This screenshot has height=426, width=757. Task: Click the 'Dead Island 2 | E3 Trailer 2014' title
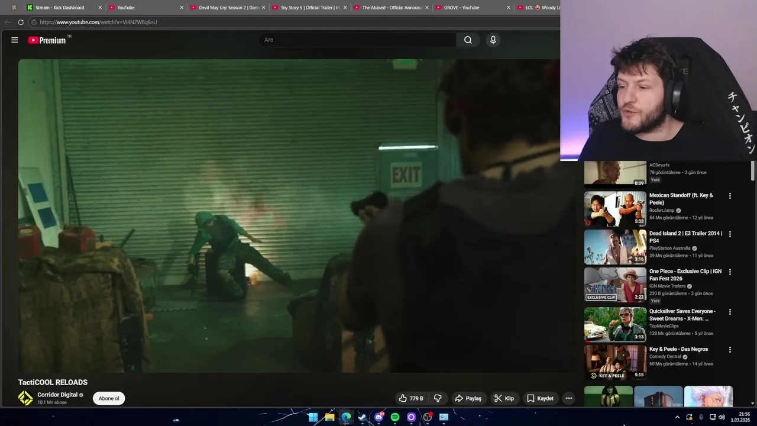[x=685, y=237]
